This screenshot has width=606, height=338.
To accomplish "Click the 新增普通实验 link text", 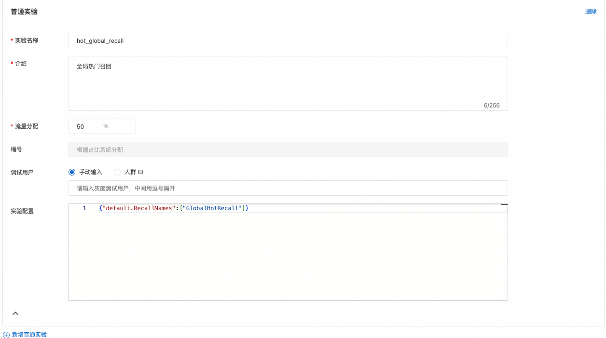I will tap(29, 335).
